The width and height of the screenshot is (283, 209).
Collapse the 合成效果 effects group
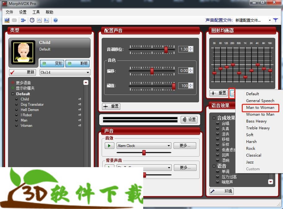214,118
